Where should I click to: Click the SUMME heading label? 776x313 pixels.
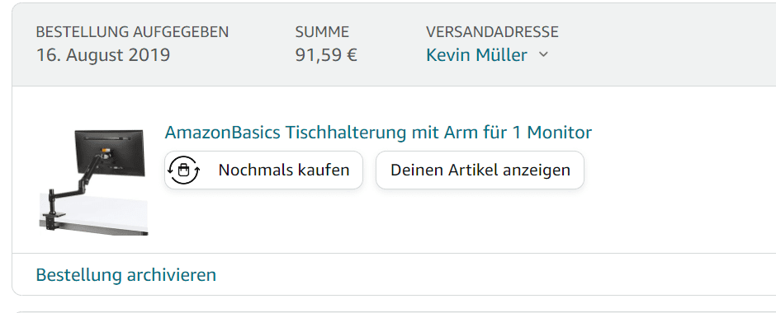[322, 32]
